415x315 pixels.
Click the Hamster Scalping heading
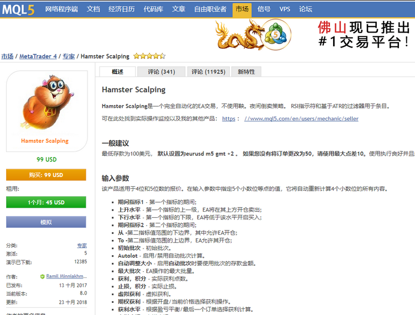coord(134,90)
